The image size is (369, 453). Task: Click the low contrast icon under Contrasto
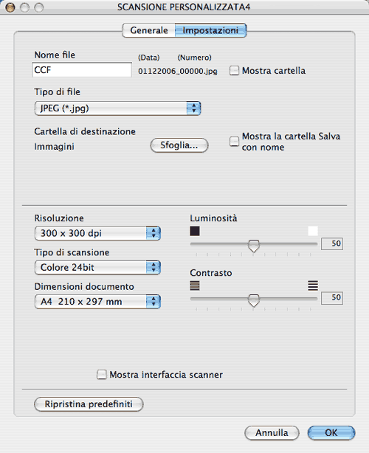[x=195, y=286]
